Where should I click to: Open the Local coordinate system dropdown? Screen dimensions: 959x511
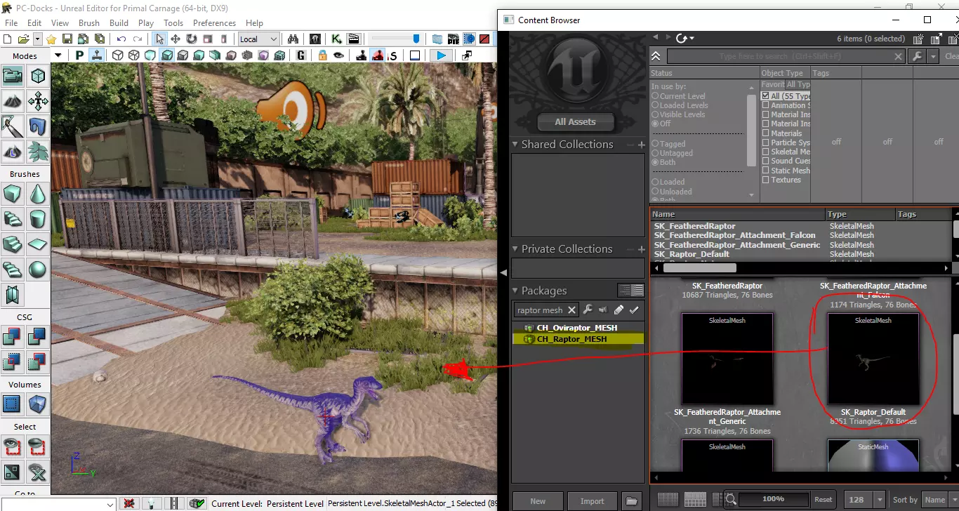click(x=258, y=39)
